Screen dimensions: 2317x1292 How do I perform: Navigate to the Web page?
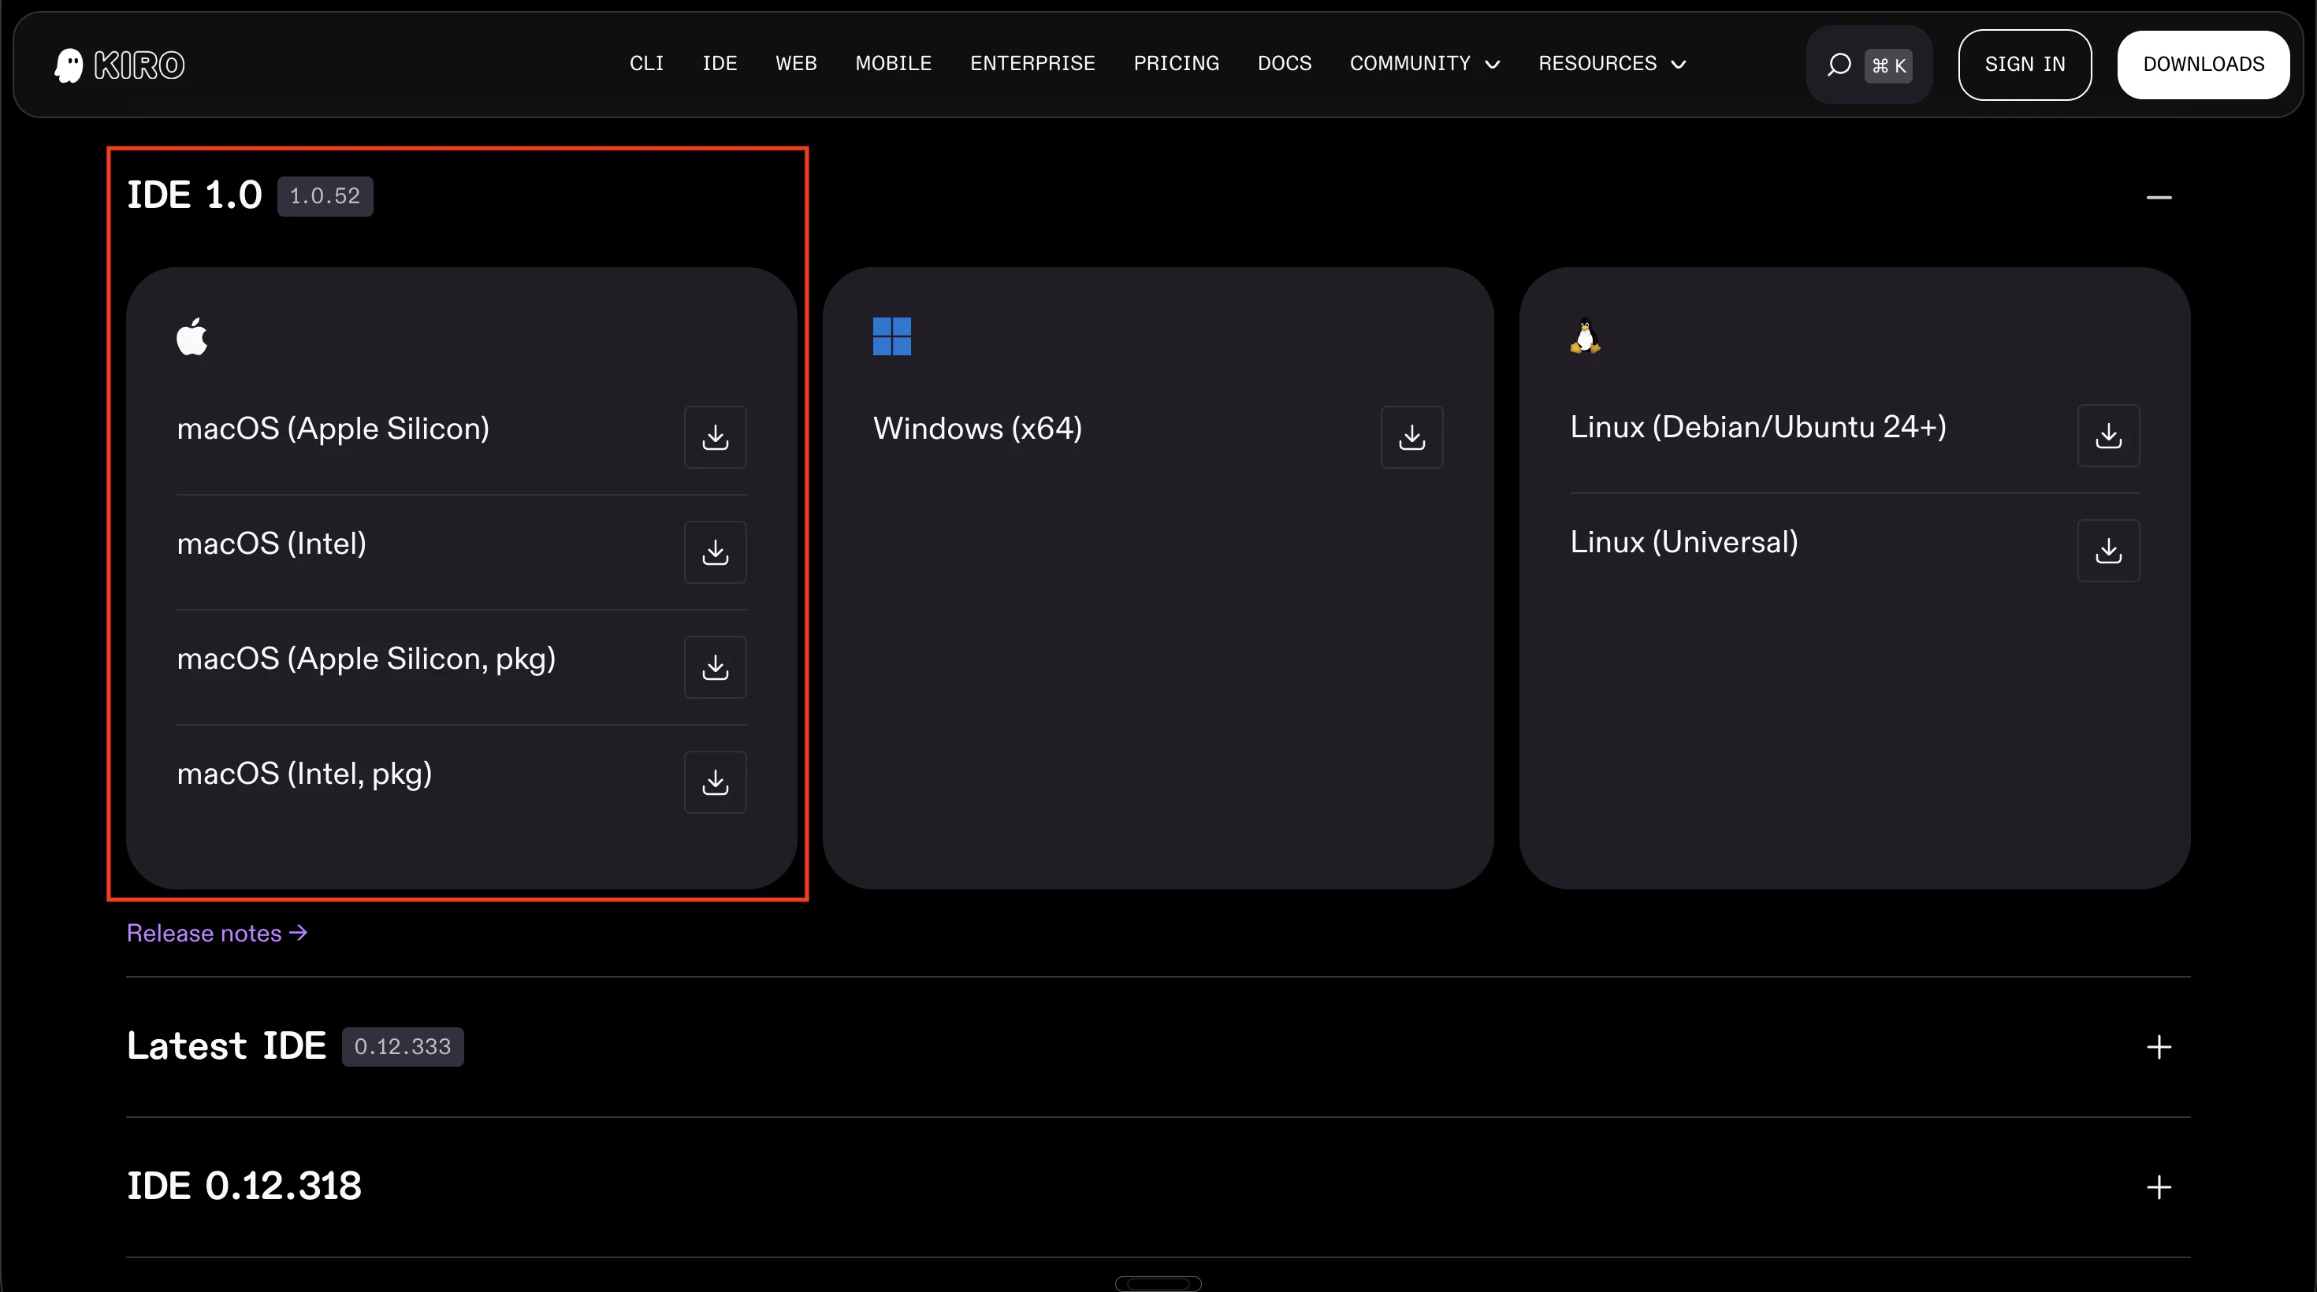[796, 64]
